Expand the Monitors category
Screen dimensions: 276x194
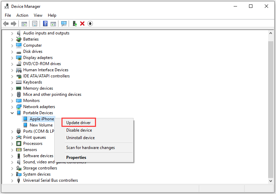(12, 101)
